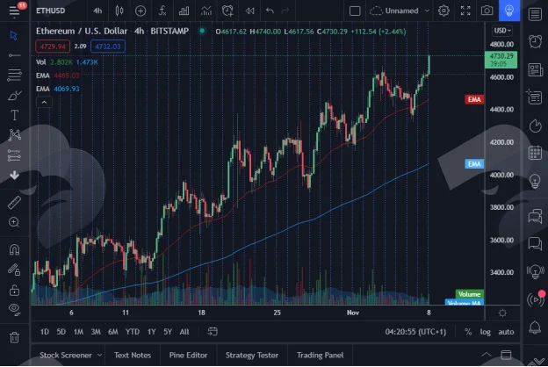Toggle log scale
This screenshot has height=367, width=548.
click(x=485, y=332)
